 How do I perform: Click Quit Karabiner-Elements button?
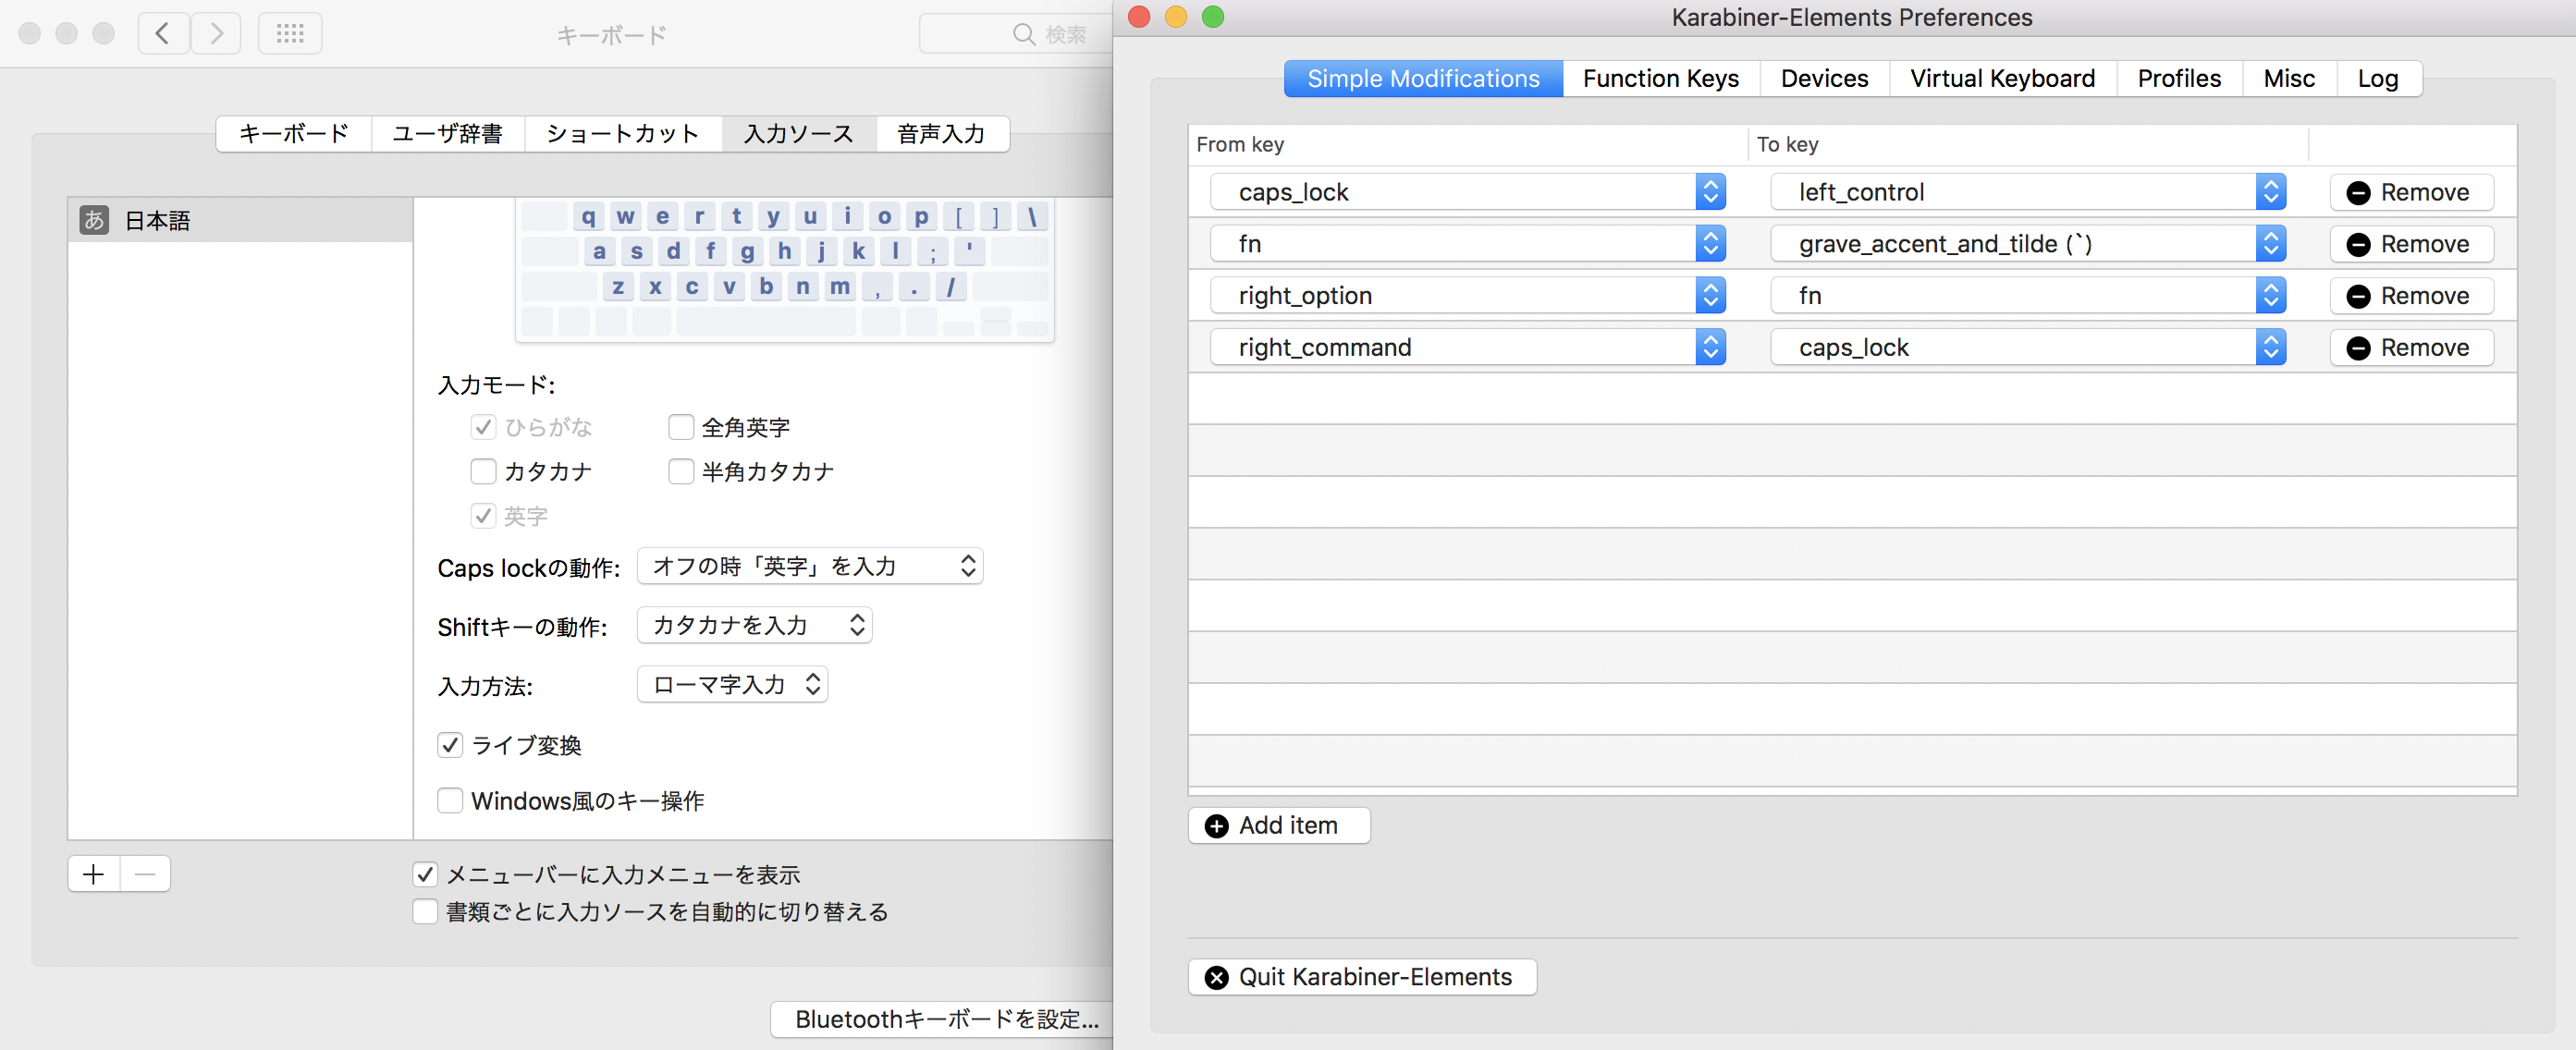[x=1362, y=977]
